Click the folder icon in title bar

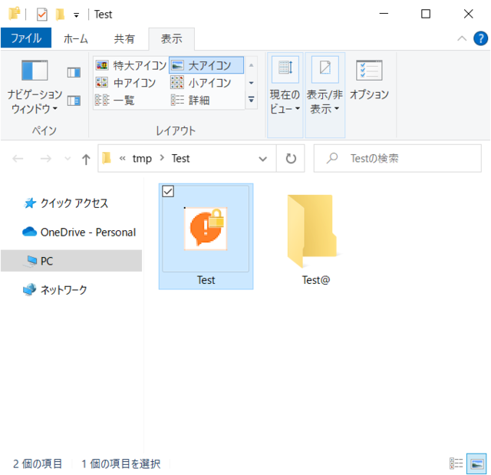tap(15, 14)
